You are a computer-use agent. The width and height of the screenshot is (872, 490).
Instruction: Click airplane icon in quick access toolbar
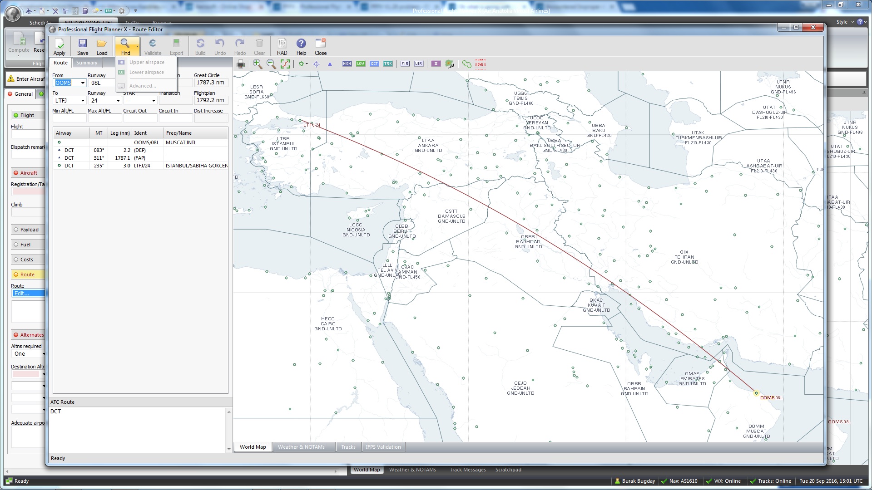coord(29,10)
